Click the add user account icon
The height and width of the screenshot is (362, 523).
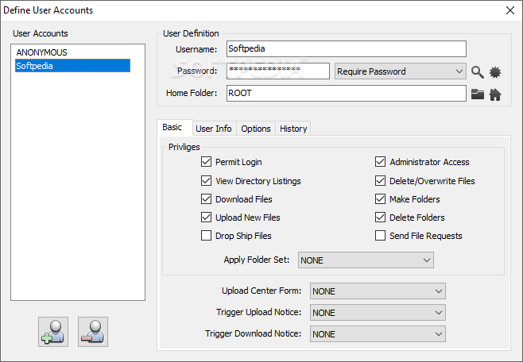[53, 331]
